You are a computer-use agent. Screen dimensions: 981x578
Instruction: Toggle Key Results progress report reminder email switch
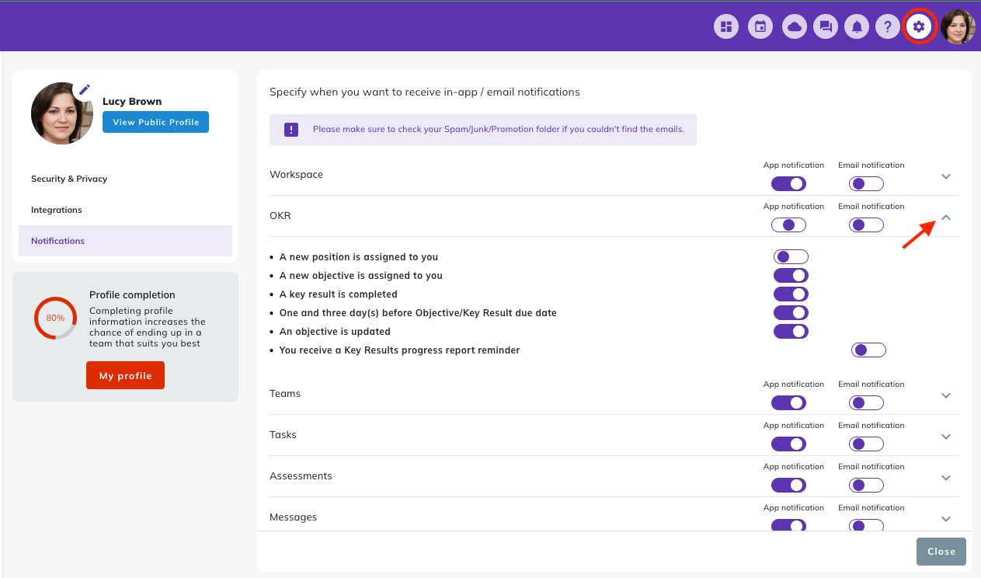click(x=868, y=350)
